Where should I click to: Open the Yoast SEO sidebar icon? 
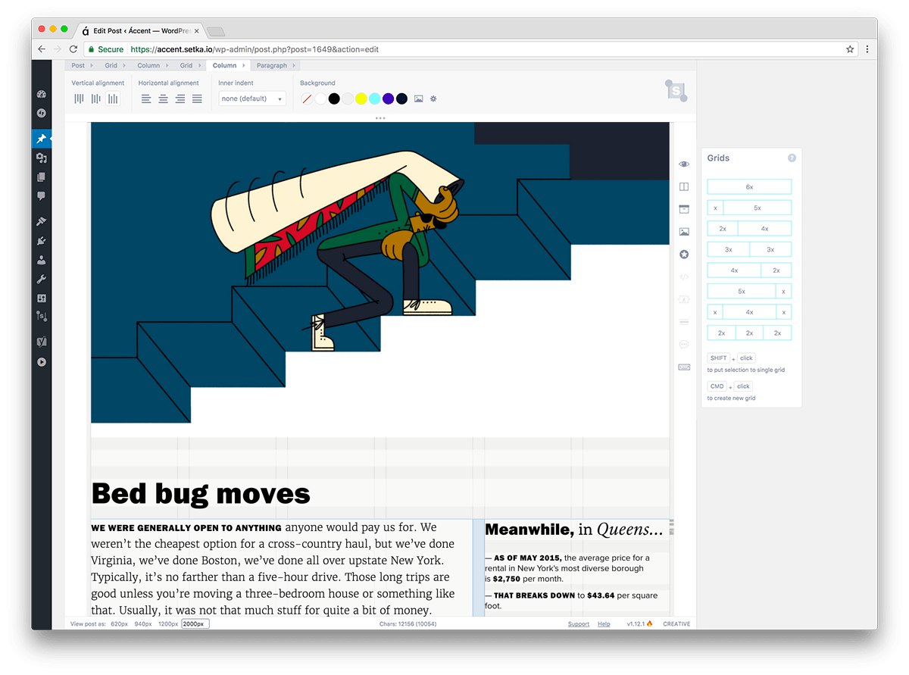click(42, 342)
